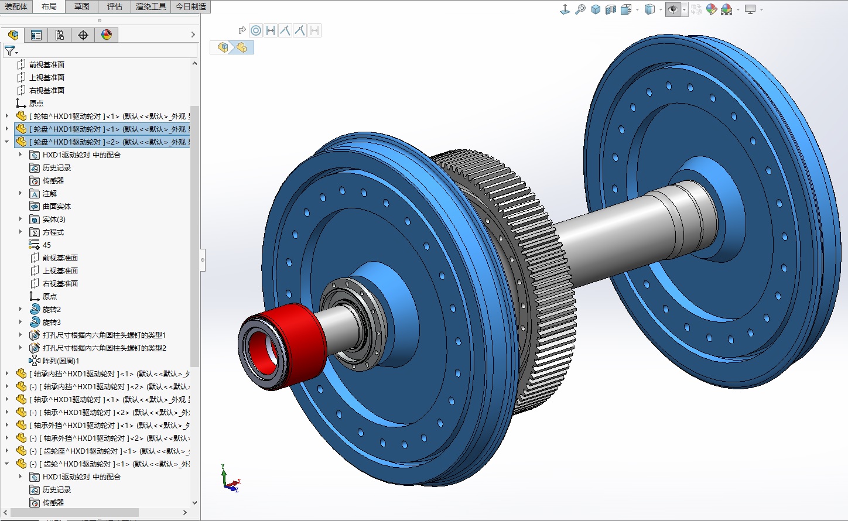Expand the manager pane tabs chevron
This screenshot has height=521, width=848.
193,35
